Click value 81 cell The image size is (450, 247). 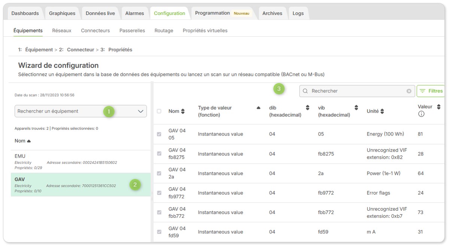pos(420,134)
